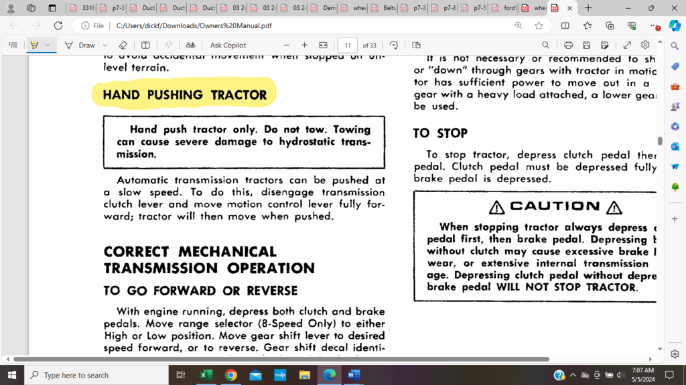
Task: Switch to the Belts tab
Action: [x=384, y=8]
